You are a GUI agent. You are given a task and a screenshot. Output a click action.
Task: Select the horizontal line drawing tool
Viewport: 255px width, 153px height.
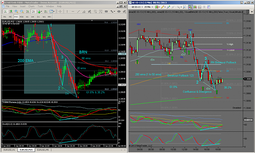[73, 11]
